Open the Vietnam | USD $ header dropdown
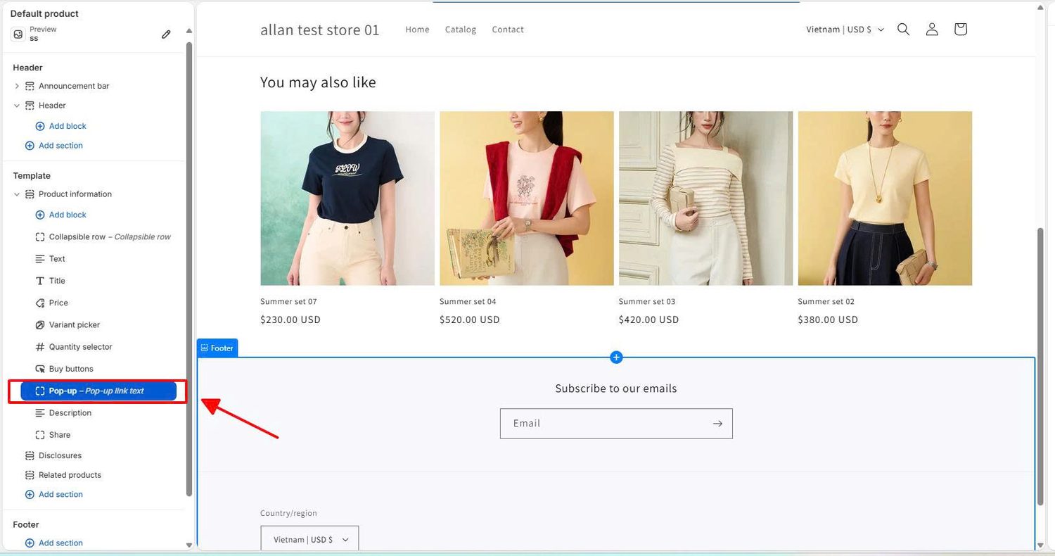The image size is (1055, 556). (845, 30)
